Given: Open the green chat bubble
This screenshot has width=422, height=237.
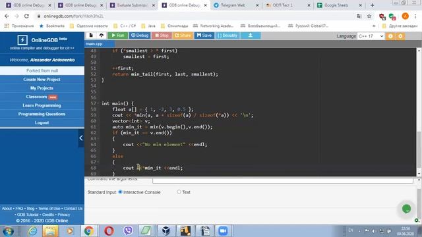Looking at the screenshot, I should click(x=406, y=209).
